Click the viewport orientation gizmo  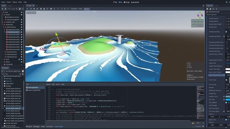pyautogui.click(x=200, y=15)
